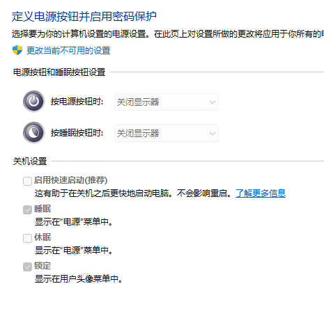Screen dimensions: 324x316
Task: Click the UAC shield icon
Action: click(17, 50)
